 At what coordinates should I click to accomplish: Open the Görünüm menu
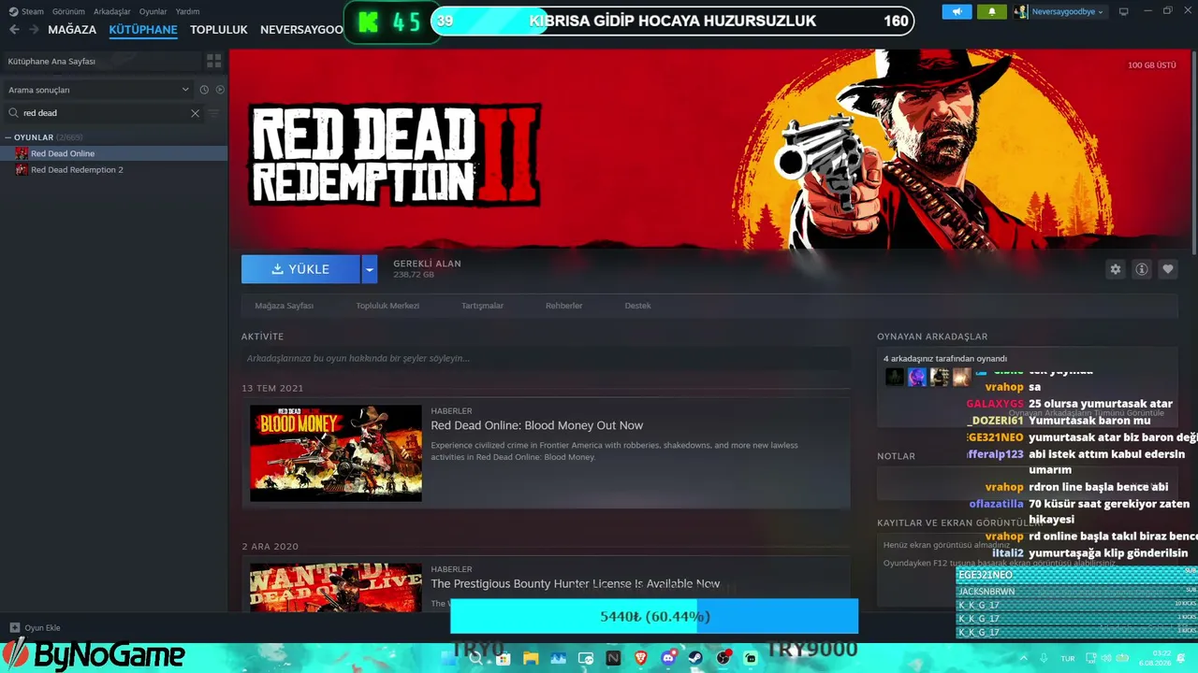[x=68, y=11]
